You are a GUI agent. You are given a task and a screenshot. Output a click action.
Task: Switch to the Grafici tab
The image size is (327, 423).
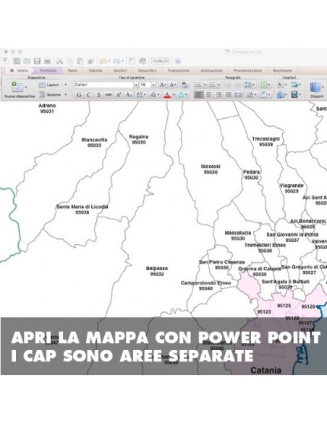[120, 70]
